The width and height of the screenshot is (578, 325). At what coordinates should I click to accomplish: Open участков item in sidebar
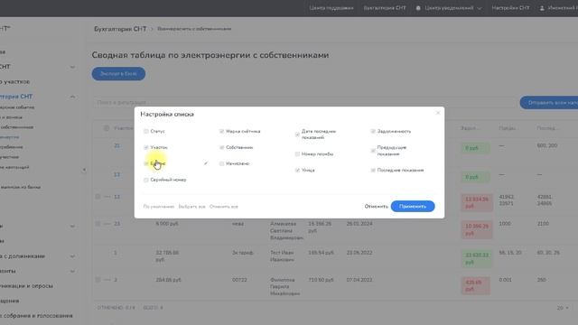[x=14, y=82]
